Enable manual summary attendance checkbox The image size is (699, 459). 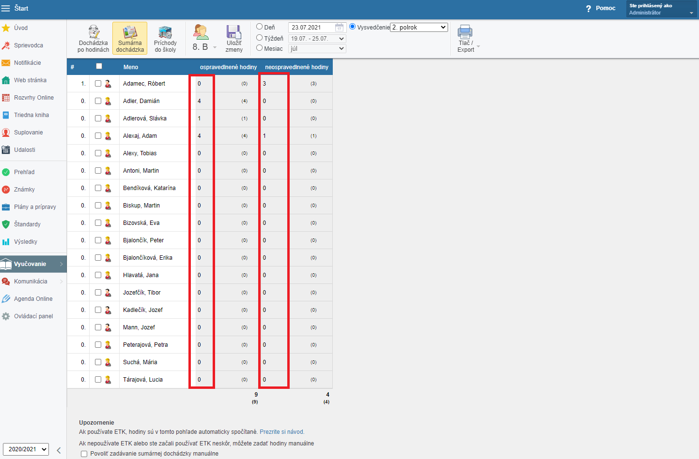[84, 454]
